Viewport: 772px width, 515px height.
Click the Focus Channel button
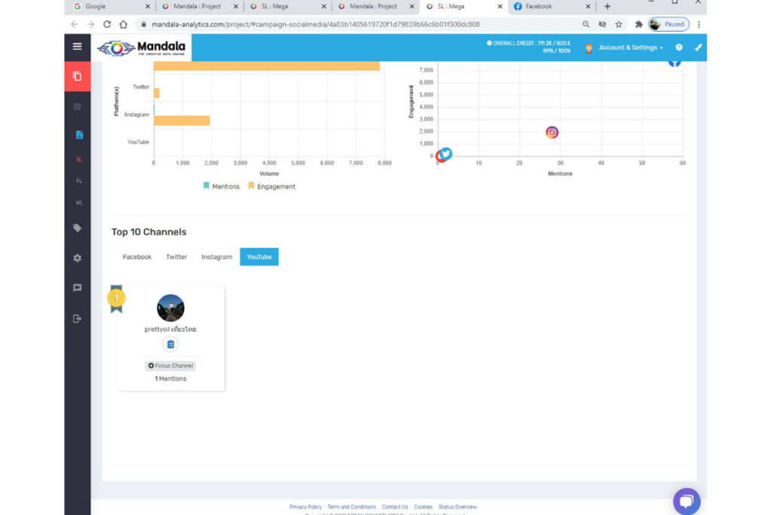(170, 366)
